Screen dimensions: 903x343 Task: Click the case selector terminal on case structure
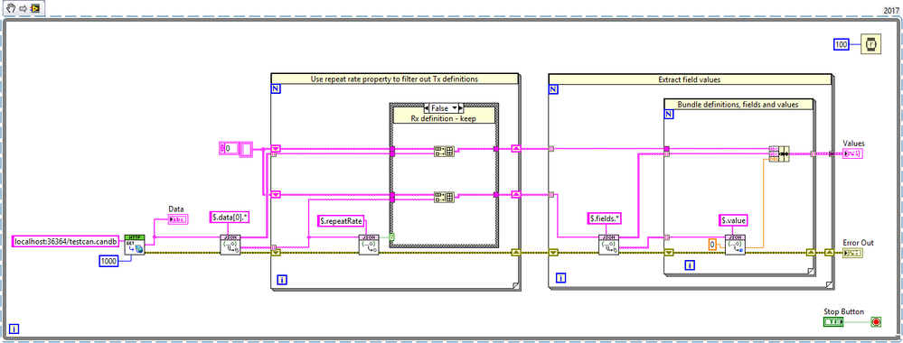[x=391, y=236]
